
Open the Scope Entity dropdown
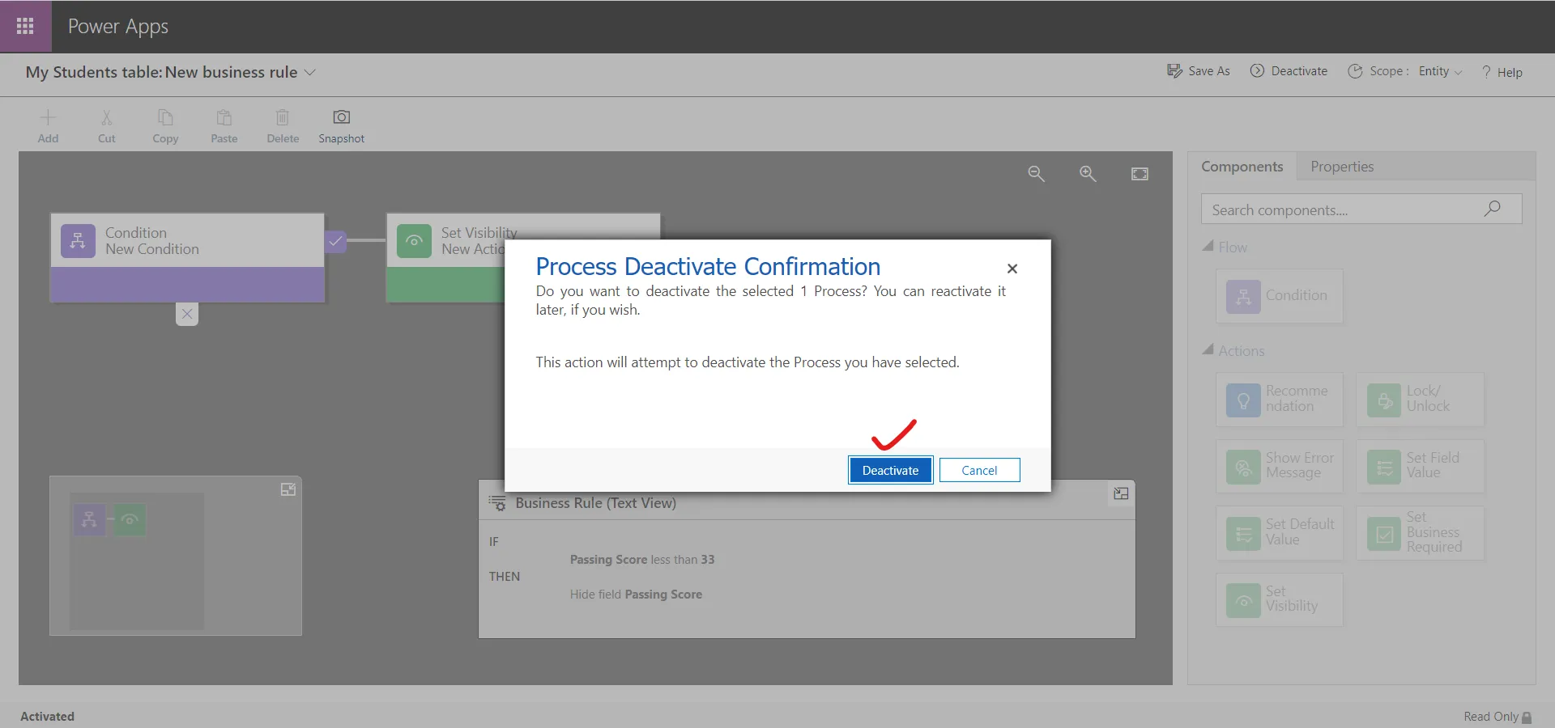(1440, 71)
